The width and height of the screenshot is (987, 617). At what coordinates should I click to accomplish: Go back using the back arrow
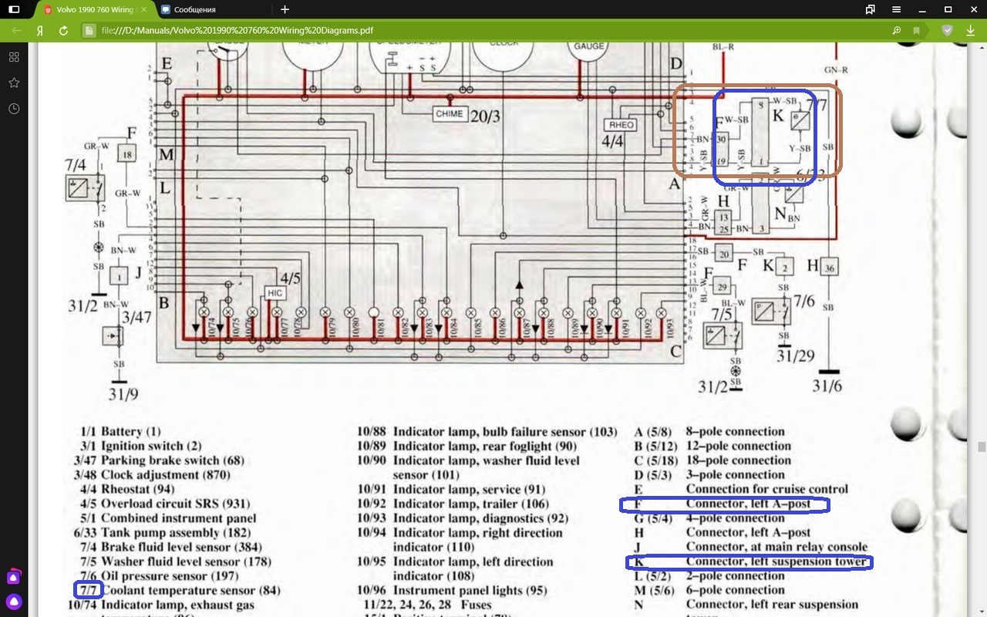click(16, 30)
